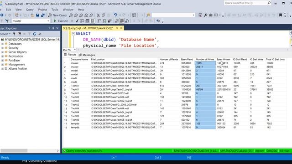Click the Object Explorer disconnect icon
292x164 pixels.
[x=19, y=34]
